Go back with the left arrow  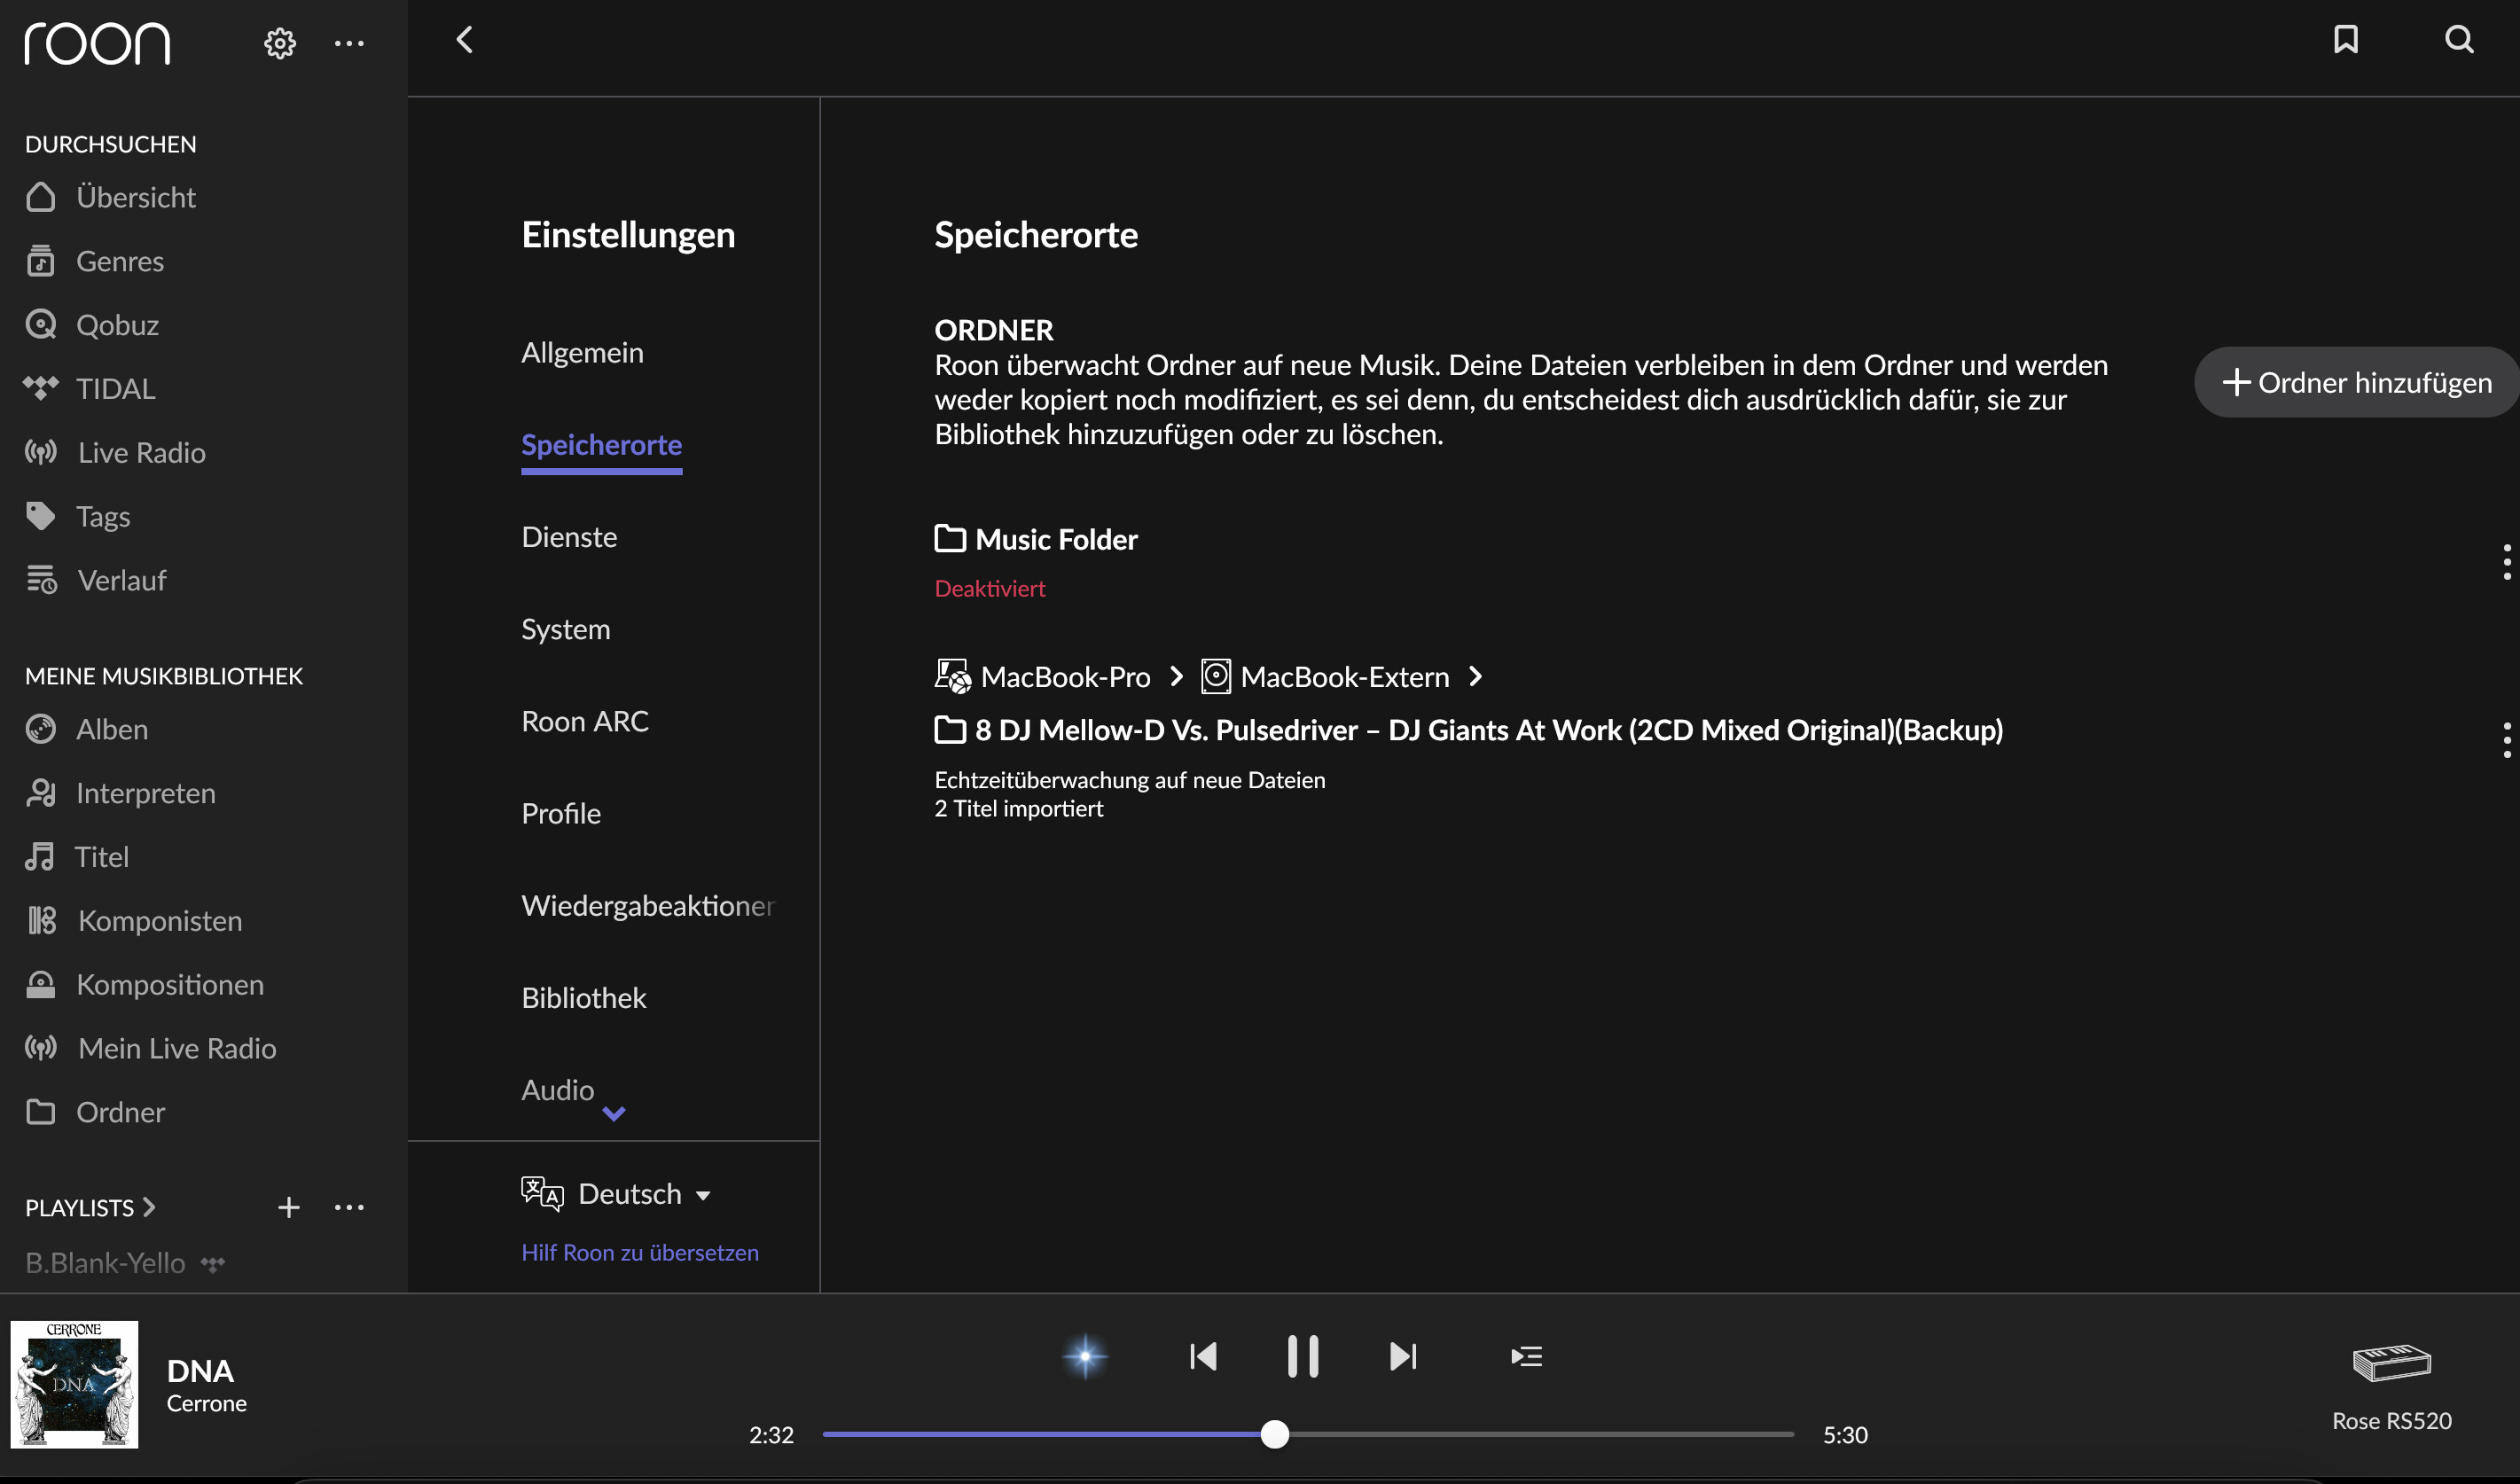pyautogui.click(x=464, y=40)
